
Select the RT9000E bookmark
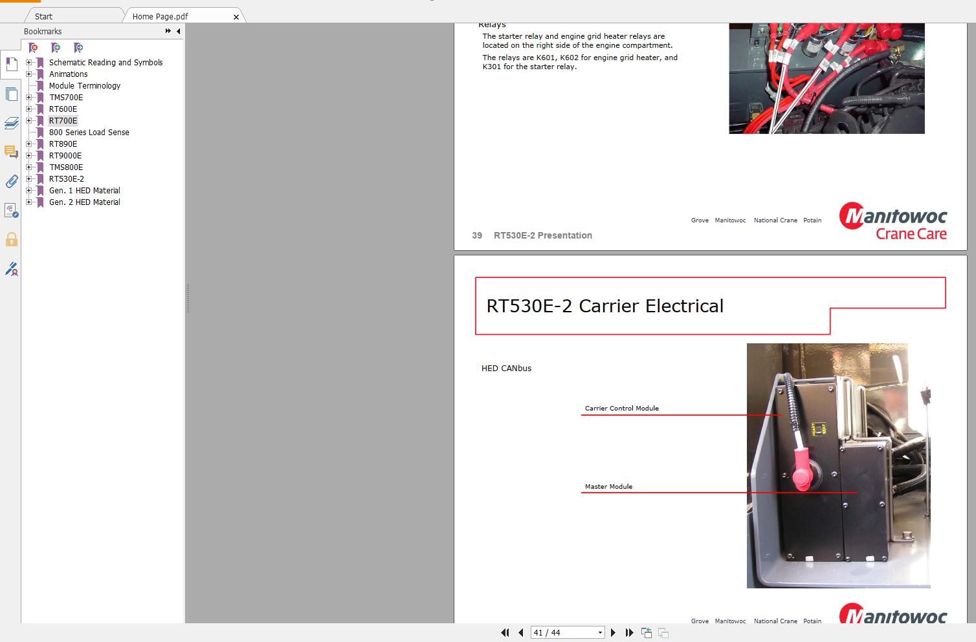point(65,156)
